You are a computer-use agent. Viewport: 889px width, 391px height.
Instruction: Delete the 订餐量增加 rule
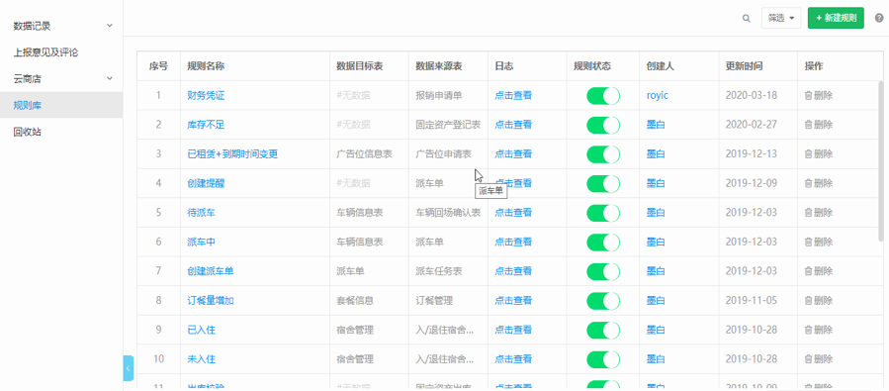tap(819, 301)
